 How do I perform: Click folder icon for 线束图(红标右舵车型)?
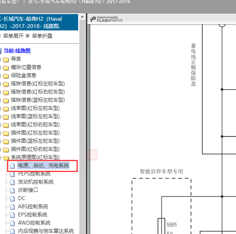(6, 125)
